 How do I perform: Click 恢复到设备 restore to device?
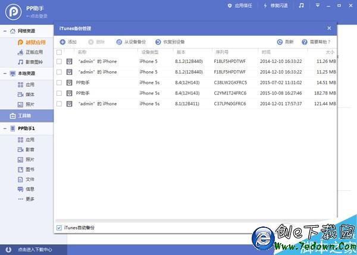click(170, 42)
